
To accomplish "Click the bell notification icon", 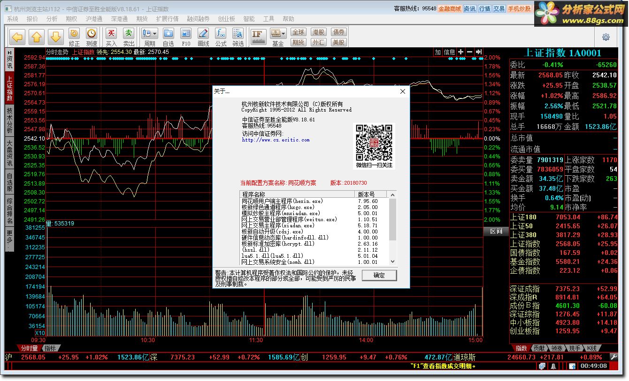I will (x=554, y=366).
